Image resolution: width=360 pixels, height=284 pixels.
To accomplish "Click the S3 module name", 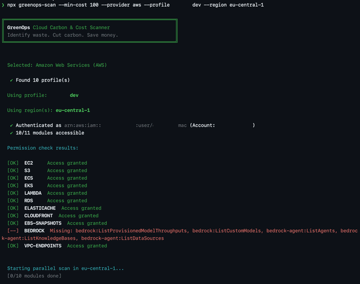I will pos(27,170).
